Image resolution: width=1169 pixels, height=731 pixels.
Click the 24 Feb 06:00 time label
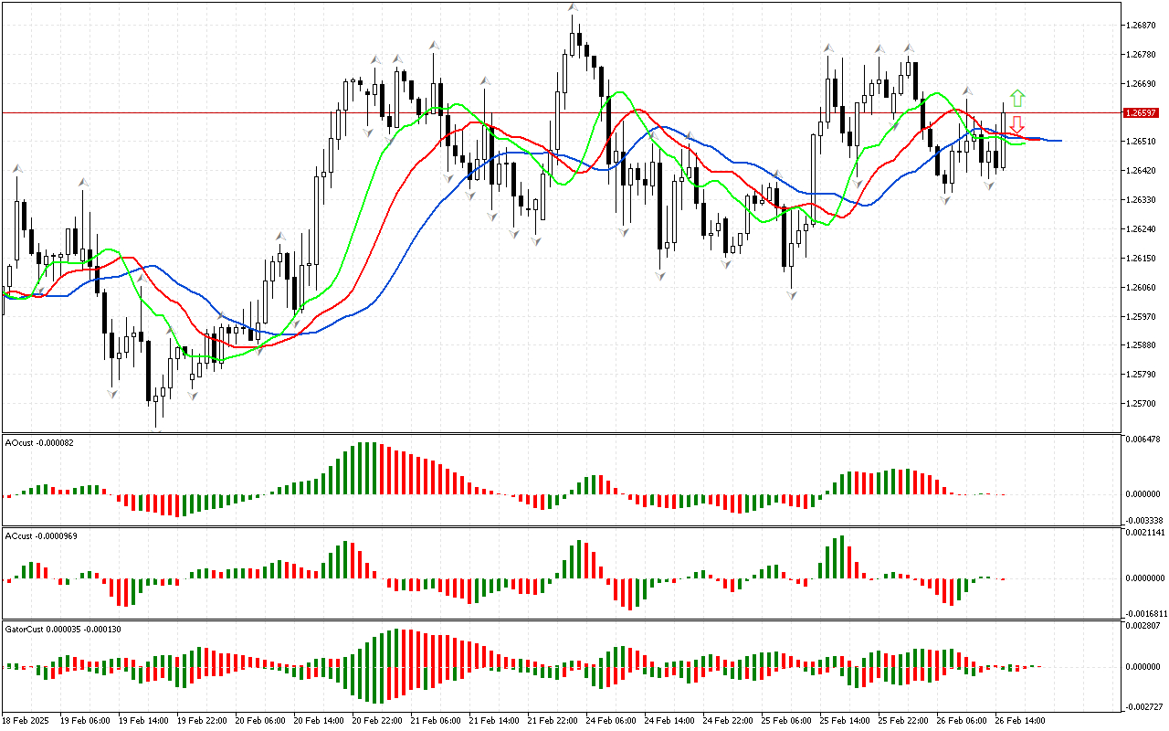(x=611, y=720)
